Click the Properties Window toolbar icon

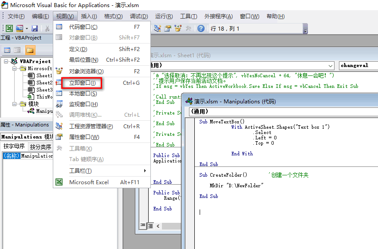point(168,28)
